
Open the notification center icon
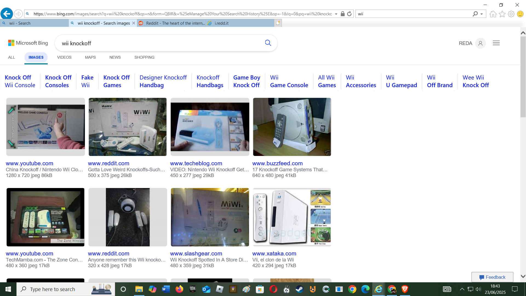[x=515, y=289]
